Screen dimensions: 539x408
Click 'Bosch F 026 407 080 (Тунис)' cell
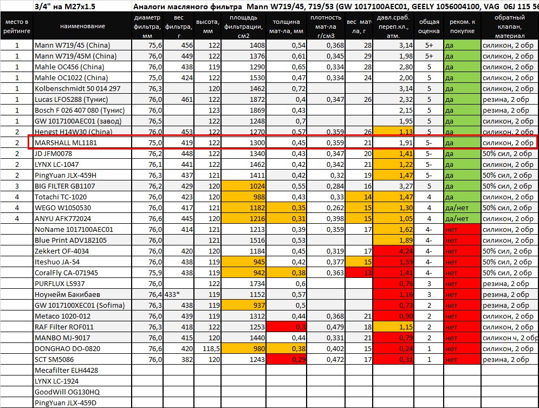click(82, 110)
